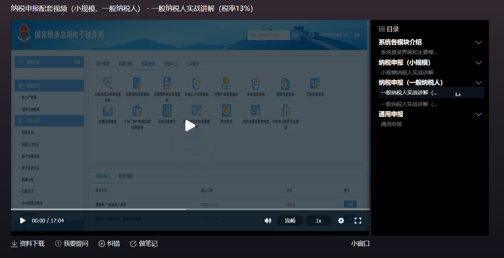Select the 通用申报 lesson entry

tap(391, 124)
